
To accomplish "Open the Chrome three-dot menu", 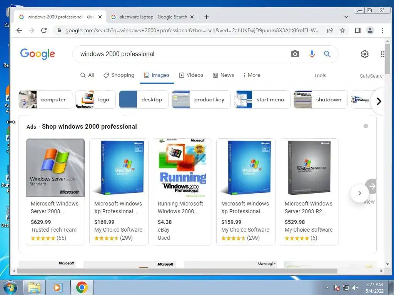I will click(x=382, y=31).
